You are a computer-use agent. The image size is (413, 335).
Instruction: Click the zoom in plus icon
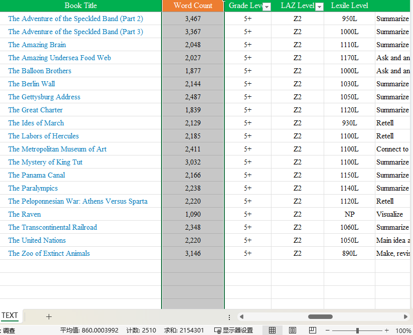386,330
